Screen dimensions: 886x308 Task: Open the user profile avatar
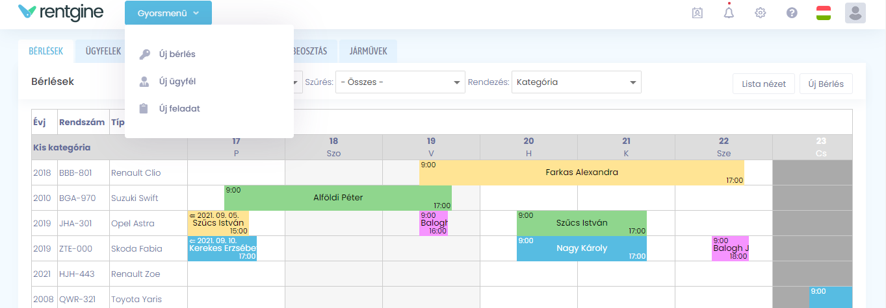(855, 13)
